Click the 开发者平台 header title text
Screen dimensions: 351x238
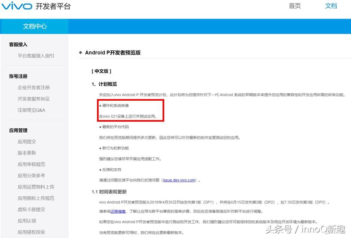pos(53,6)
